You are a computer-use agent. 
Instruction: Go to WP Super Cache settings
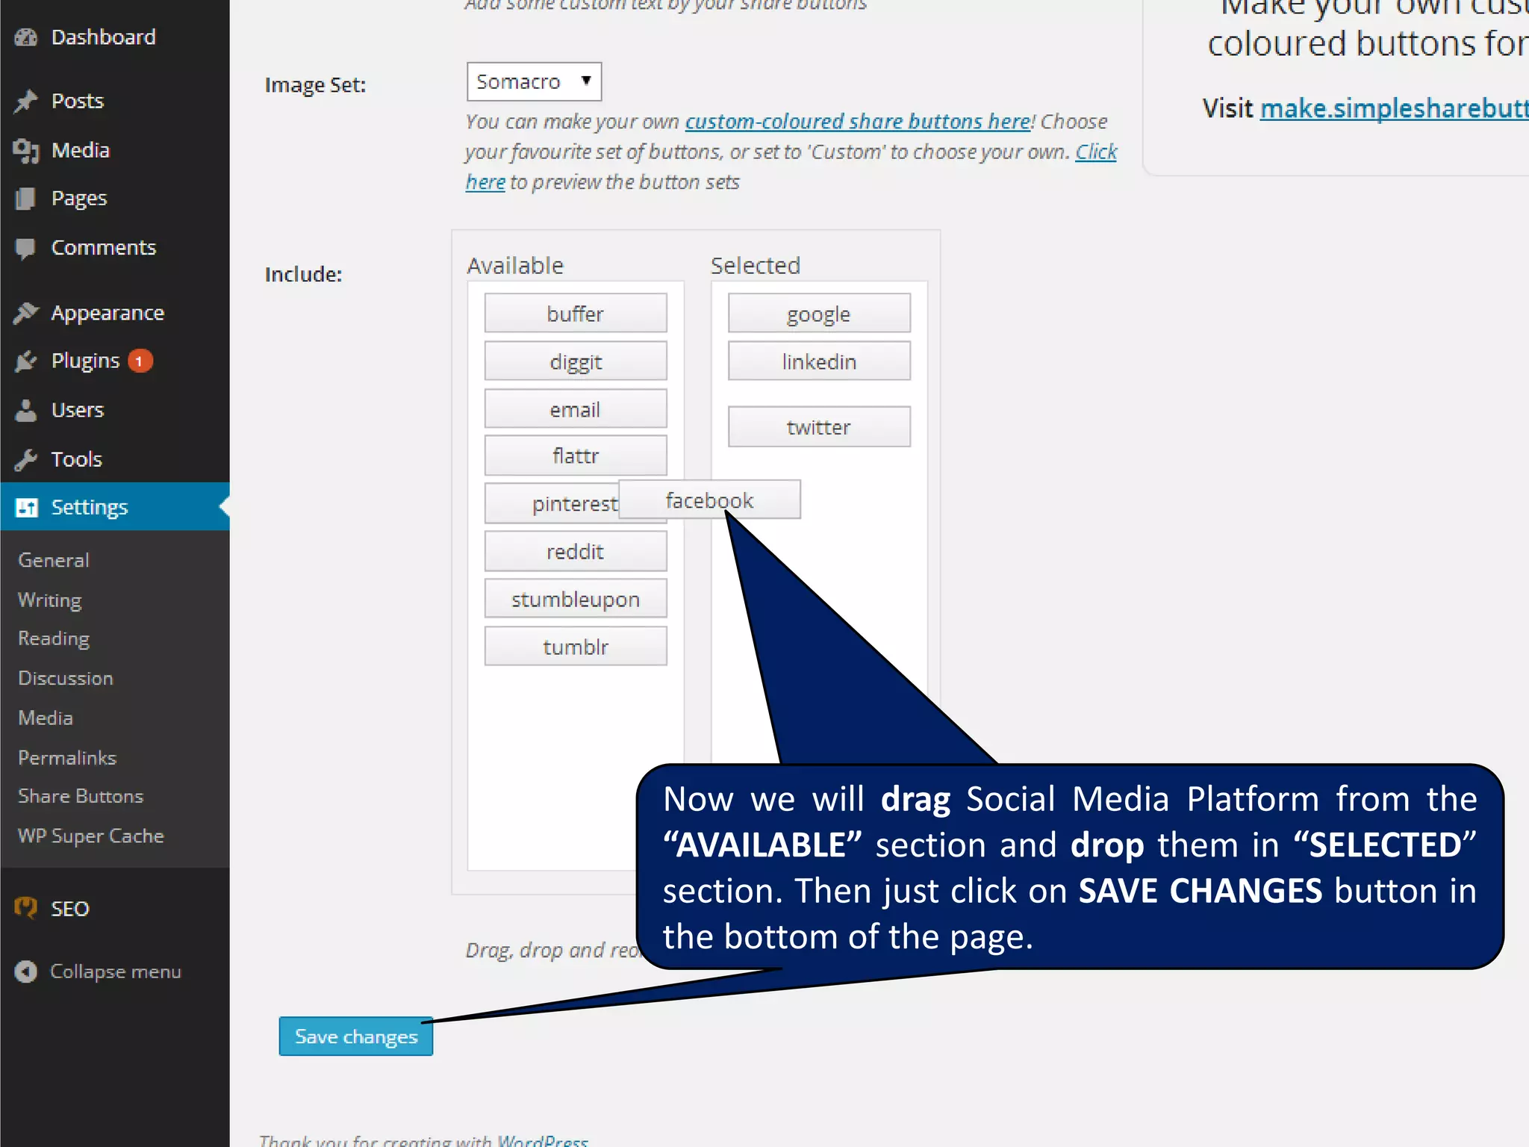pyautogui.click(x=91, y=836)
